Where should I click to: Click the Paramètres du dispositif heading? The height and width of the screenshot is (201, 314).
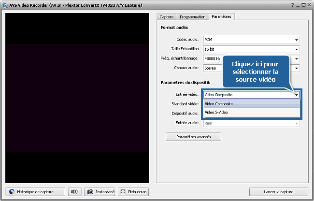click(186, 83)
